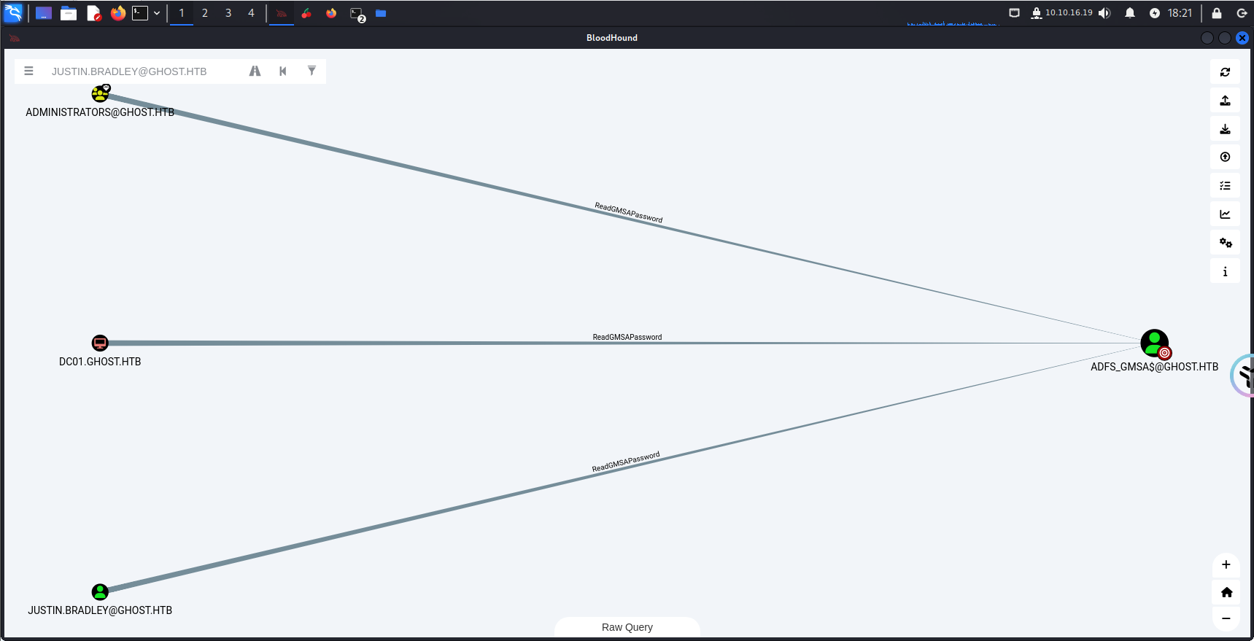
Task: Toggle the hamburger menu panel
Action: 29,71
